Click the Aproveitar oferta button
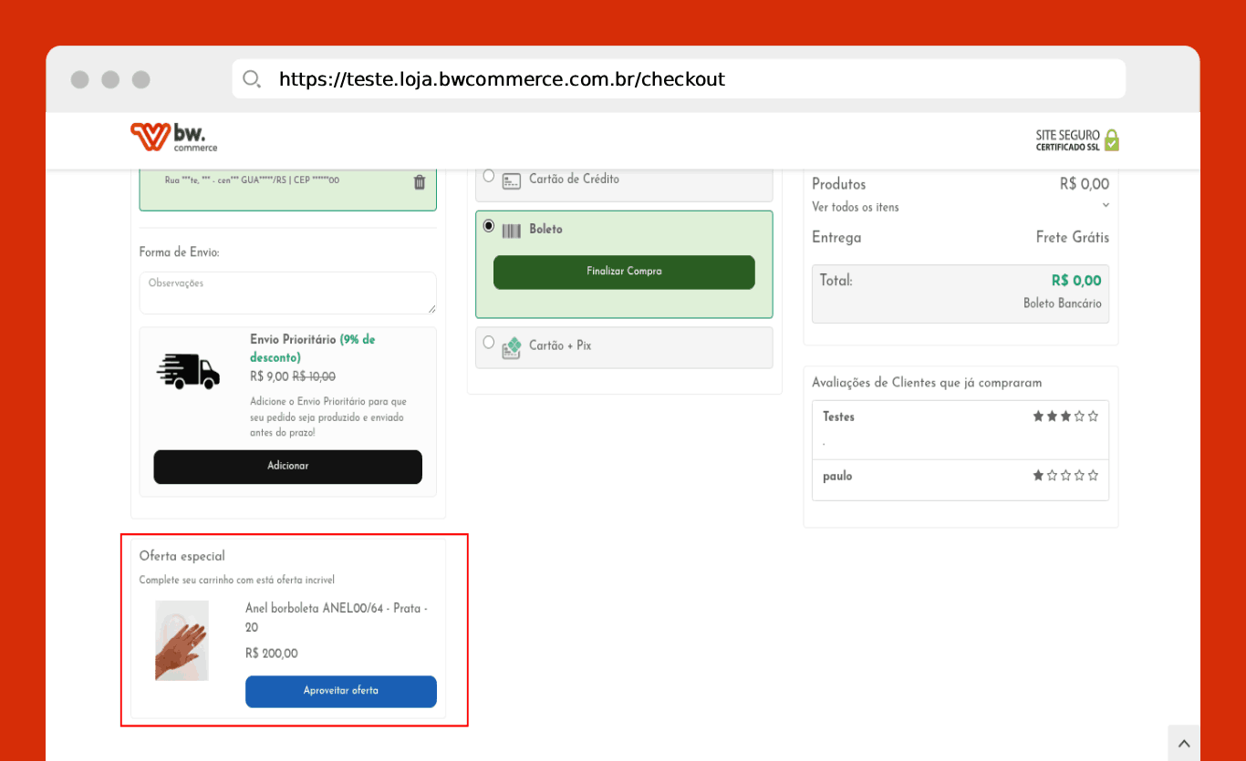The image size is (1246, 761). click(x=341, y=692)
